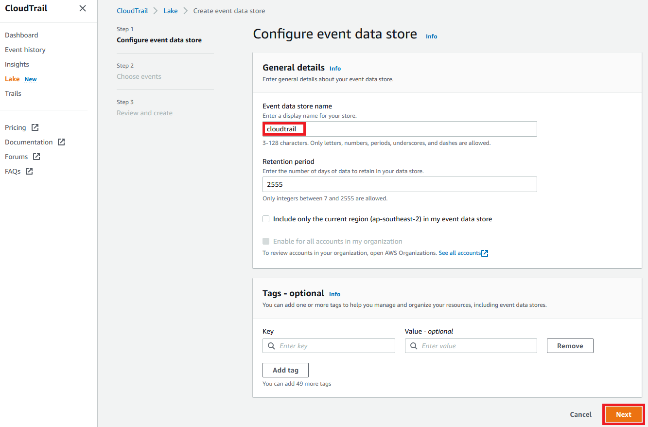648x427 pixels.
Task: Go to Insights in the sidebar
Action: tap(17, 64)
